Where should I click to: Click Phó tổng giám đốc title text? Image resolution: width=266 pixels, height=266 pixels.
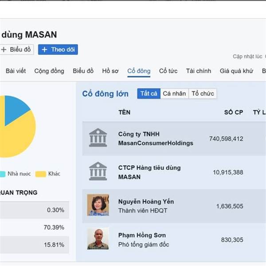(x=144, y=244)
